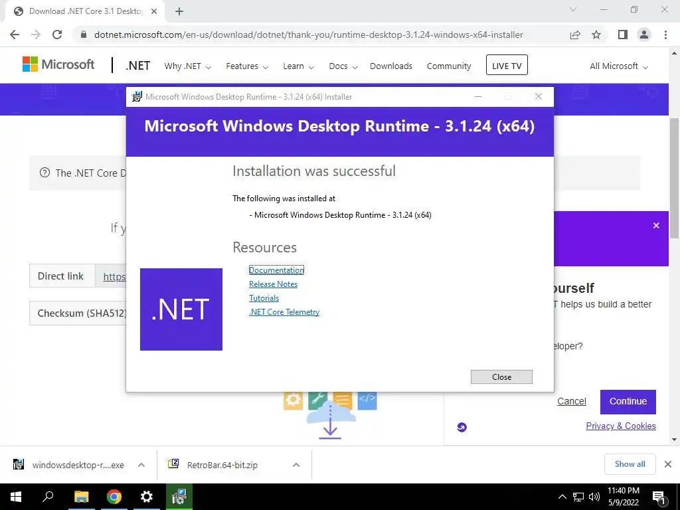
Task: Open the .NET Core Telemetry link
Action: [x=284, y=312]
